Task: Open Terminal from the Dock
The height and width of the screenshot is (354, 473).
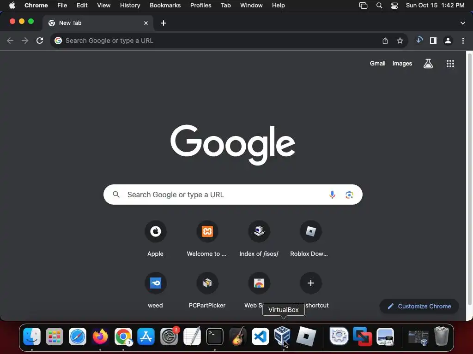Action: click(214, 336)
